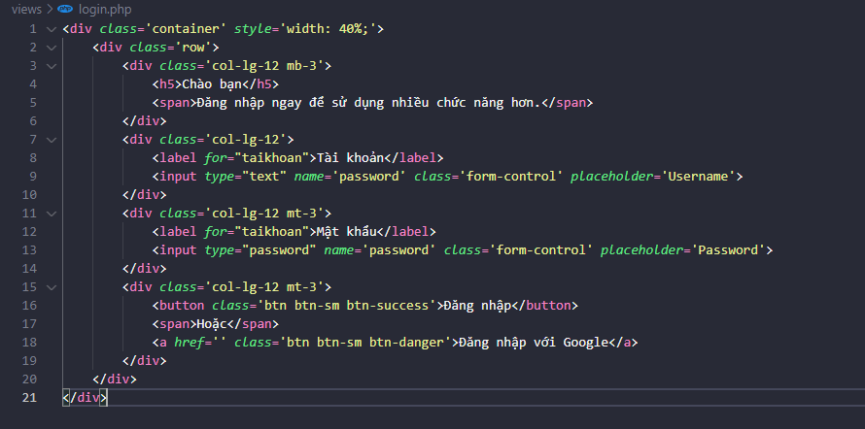The height and width of the screenshot is (429, 865).
Task: Open the login.php breadcrumb item
Action: 104,9
